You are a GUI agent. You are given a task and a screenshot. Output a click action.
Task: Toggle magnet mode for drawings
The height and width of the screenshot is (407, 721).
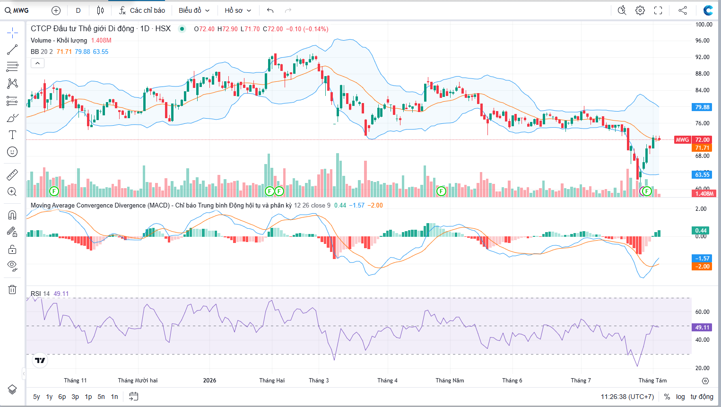pos(12,215)
